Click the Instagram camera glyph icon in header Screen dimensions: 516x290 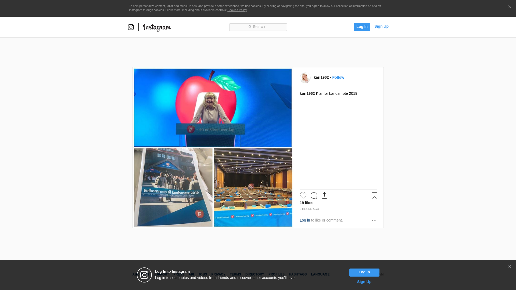point(131,27)
